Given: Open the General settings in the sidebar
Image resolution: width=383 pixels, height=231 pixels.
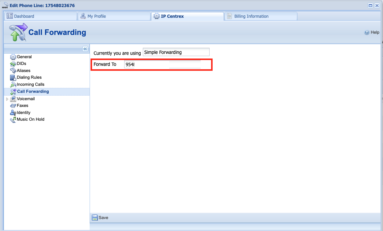Looking at the screenshot, I should point(13,57).
